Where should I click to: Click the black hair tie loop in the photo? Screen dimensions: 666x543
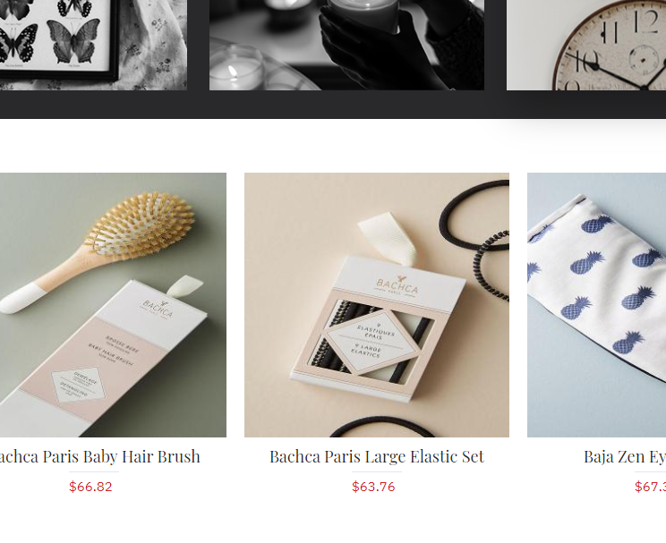474,215
